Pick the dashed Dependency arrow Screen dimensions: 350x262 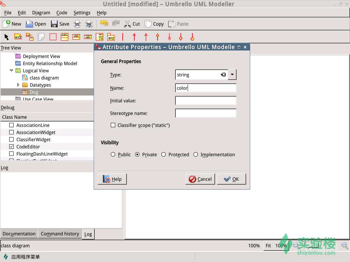146,37
